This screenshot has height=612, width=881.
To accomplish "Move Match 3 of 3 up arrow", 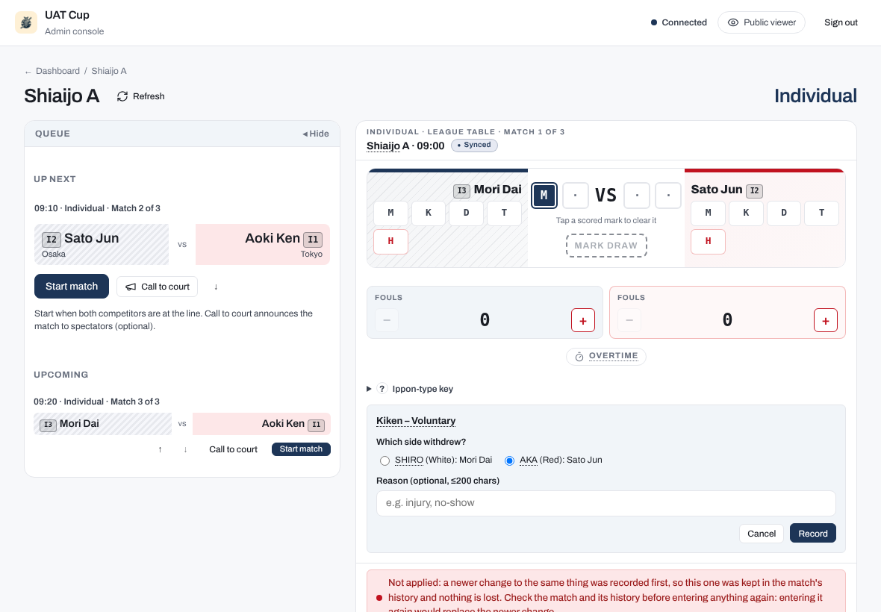I will click(x=160, y=449).
